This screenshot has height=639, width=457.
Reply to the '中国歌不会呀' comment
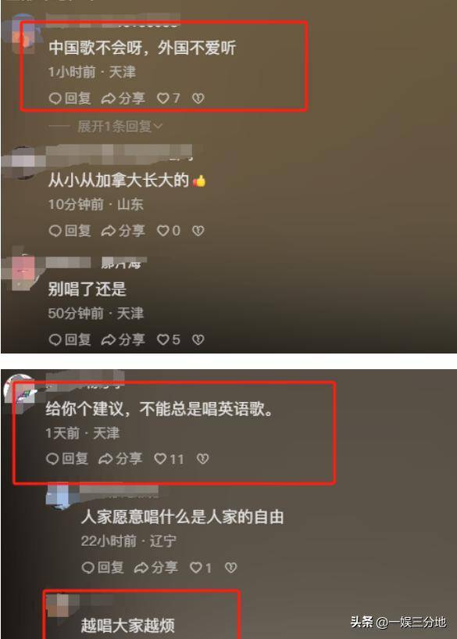point(70,99)
